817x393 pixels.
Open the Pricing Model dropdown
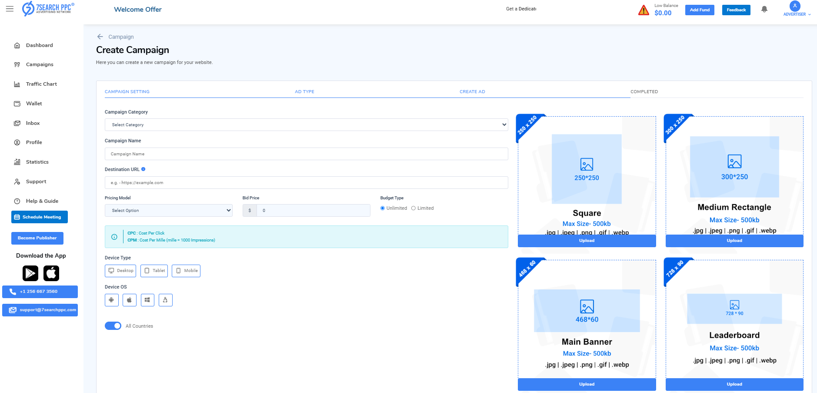tap(169, 211)
